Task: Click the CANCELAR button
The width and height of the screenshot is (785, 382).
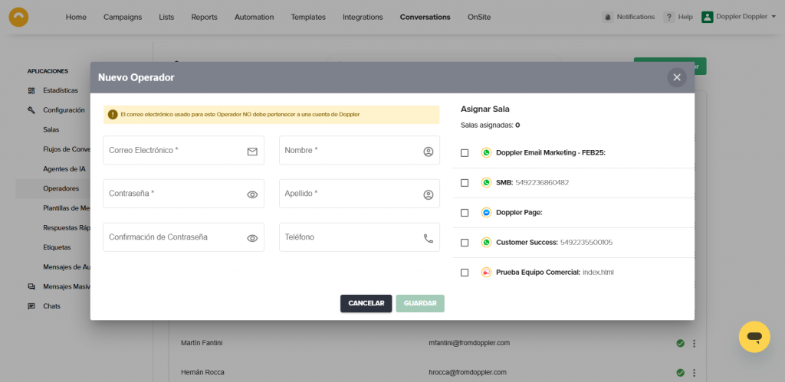Action: (366, 303)
